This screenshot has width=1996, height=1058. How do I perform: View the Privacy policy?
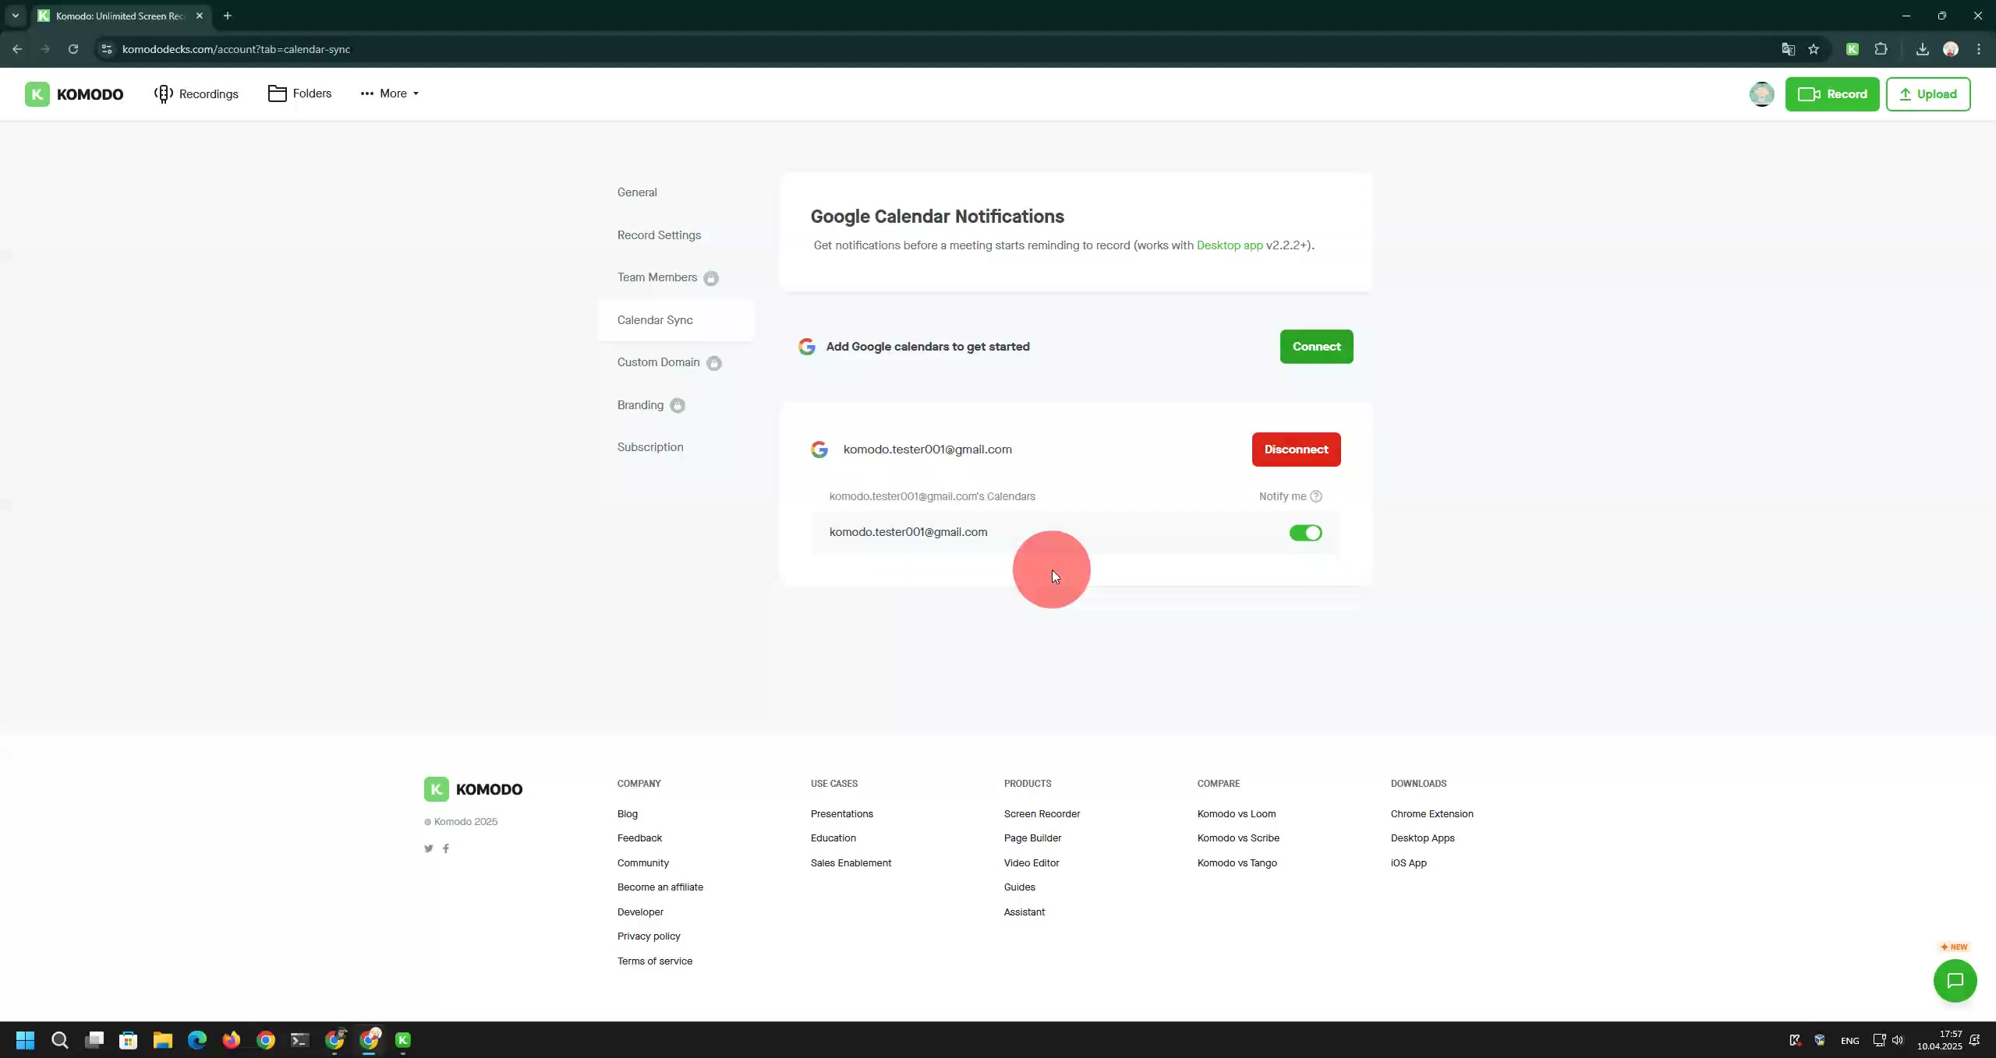pyautogui.click(x=649, y=936)
